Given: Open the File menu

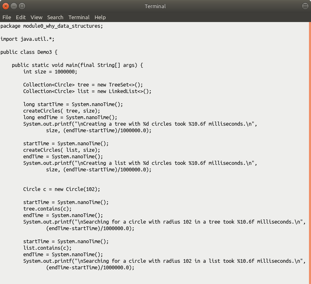Looking at the screenshot, I should 7,17.
